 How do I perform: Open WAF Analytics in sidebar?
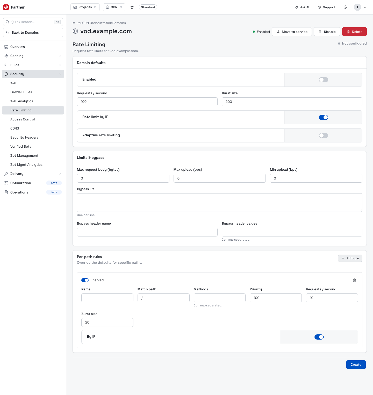tap(33, 101)
